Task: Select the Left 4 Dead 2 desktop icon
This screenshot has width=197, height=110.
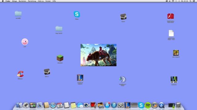Action: point(176,53)
